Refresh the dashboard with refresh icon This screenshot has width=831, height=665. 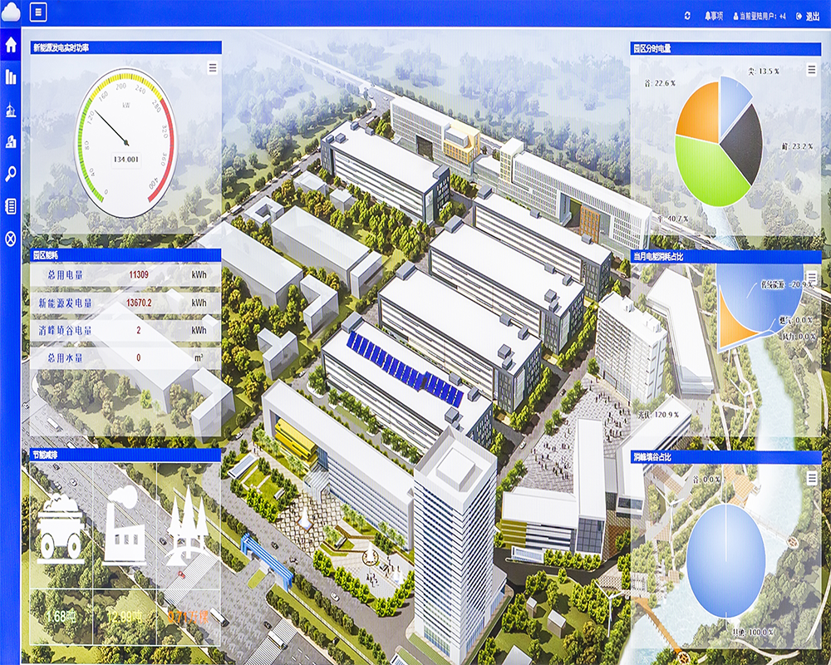pyautogui.click(x=687, y=16)
